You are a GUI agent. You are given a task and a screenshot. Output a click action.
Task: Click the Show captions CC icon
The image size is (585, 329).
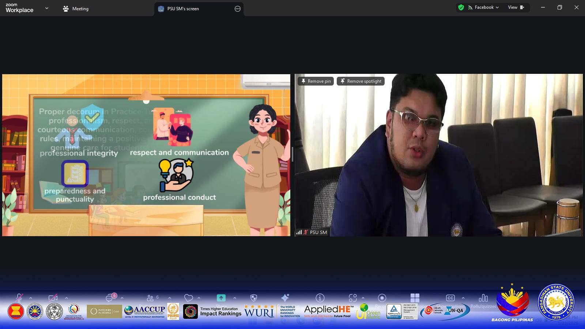[x=450, y=298]
